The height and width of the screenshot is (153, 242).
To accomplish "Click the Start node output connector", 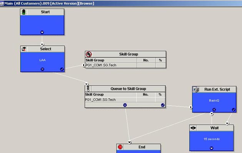I will point(42,32).
